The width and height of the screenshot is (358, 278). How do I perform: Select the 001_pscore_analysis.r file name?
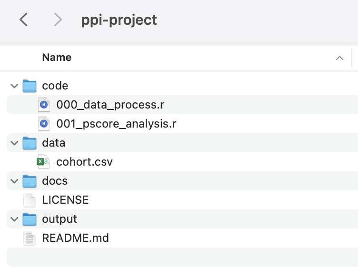coord(116,124)
